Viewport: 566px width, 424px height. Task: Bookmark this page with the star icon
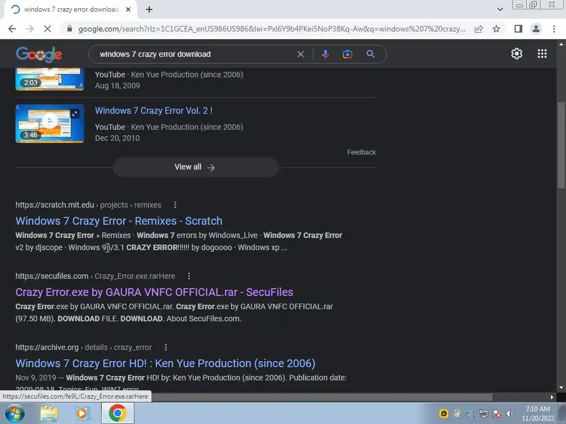[x=496, y=29]
